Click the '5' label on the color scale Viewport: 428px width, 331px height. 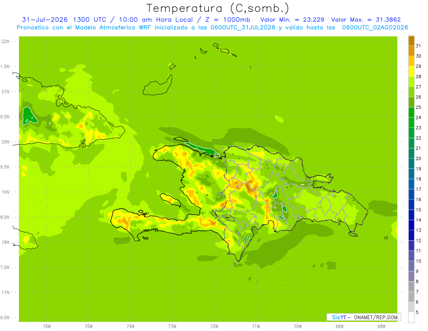417,312
